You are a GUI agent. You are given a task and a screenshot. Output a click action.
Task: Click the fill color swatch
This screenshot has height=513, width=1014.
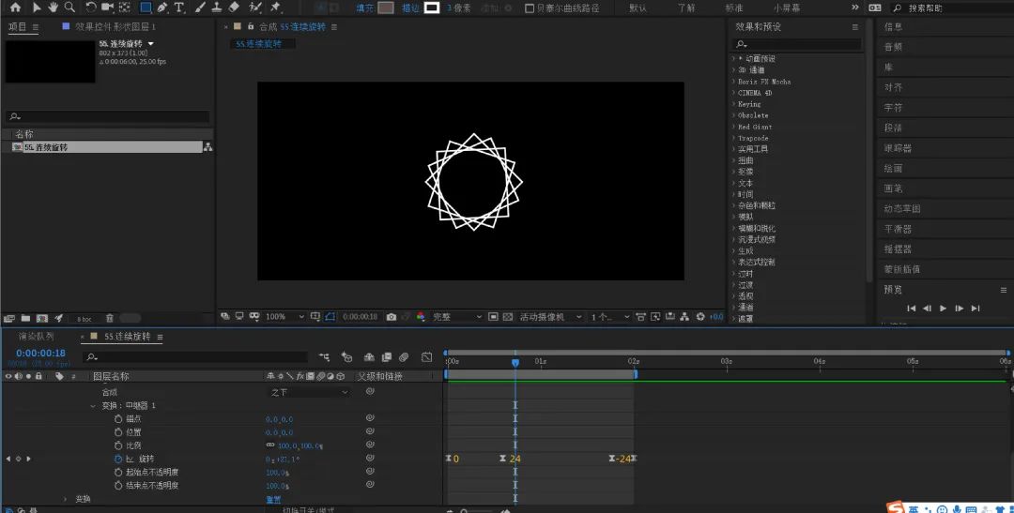point(386,8)
